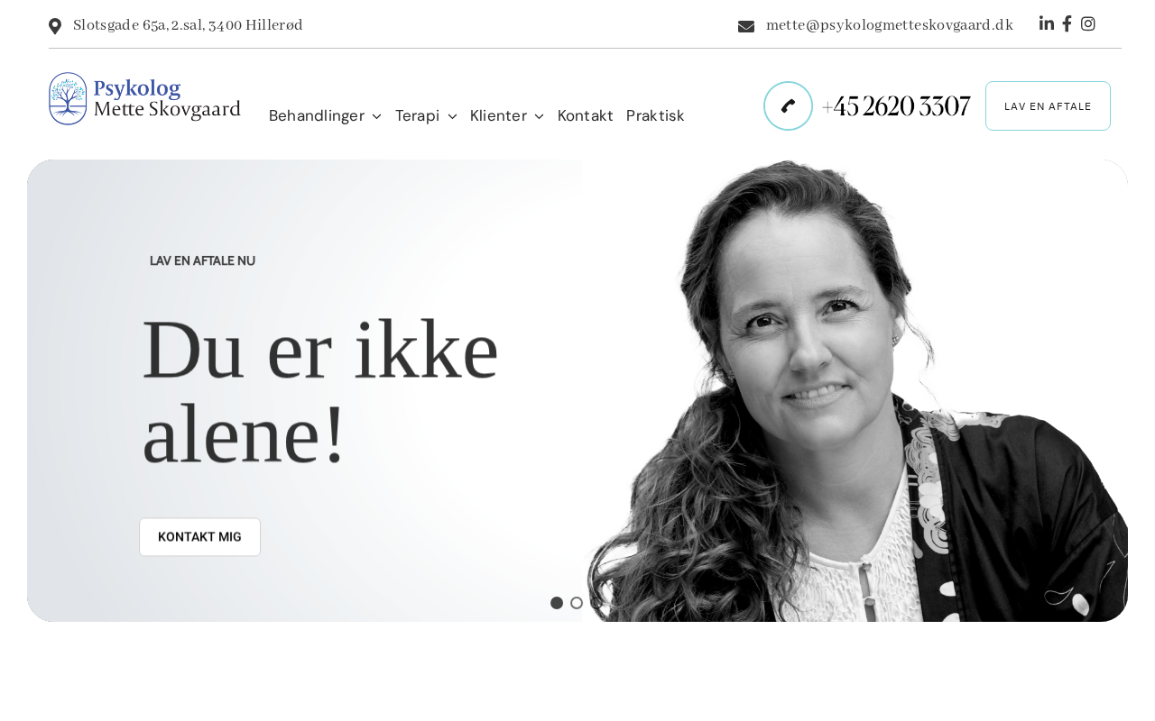Switch to the second slide dot
The width and height of the screenshot is (1155, 721).
577,603
